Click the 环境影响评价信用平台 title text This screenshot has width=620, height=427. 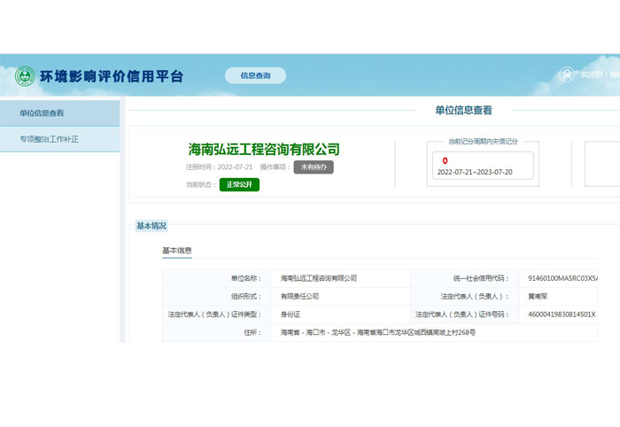(x=112, y=76)
